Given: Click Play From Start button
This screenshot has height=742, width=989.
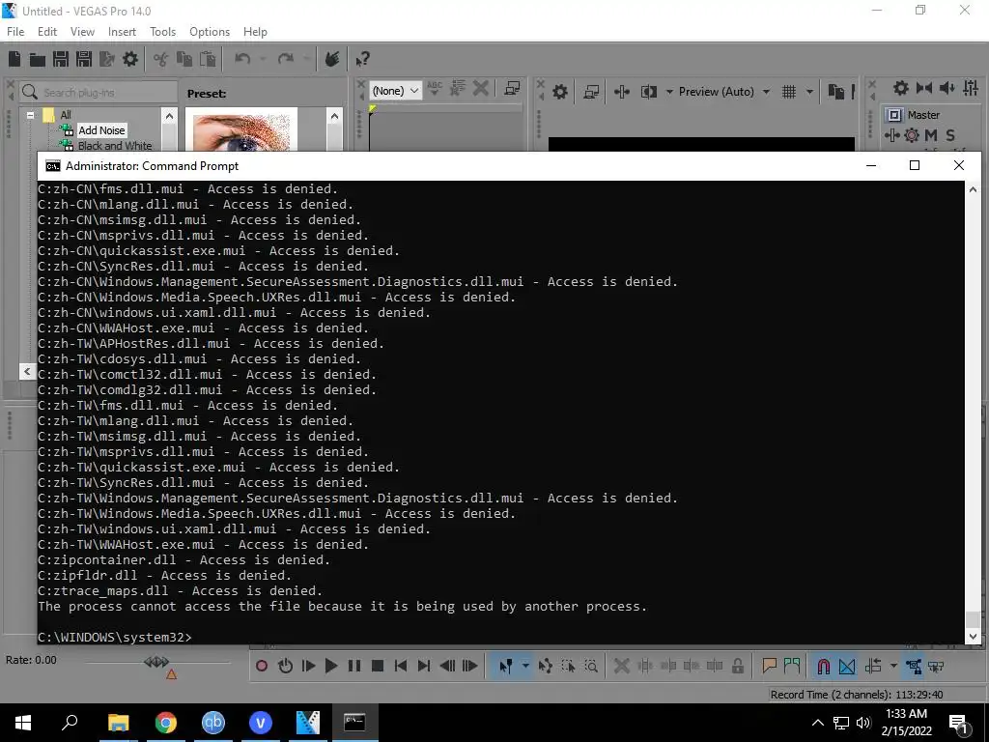Looking at the screenshot, I should [308, 667].
